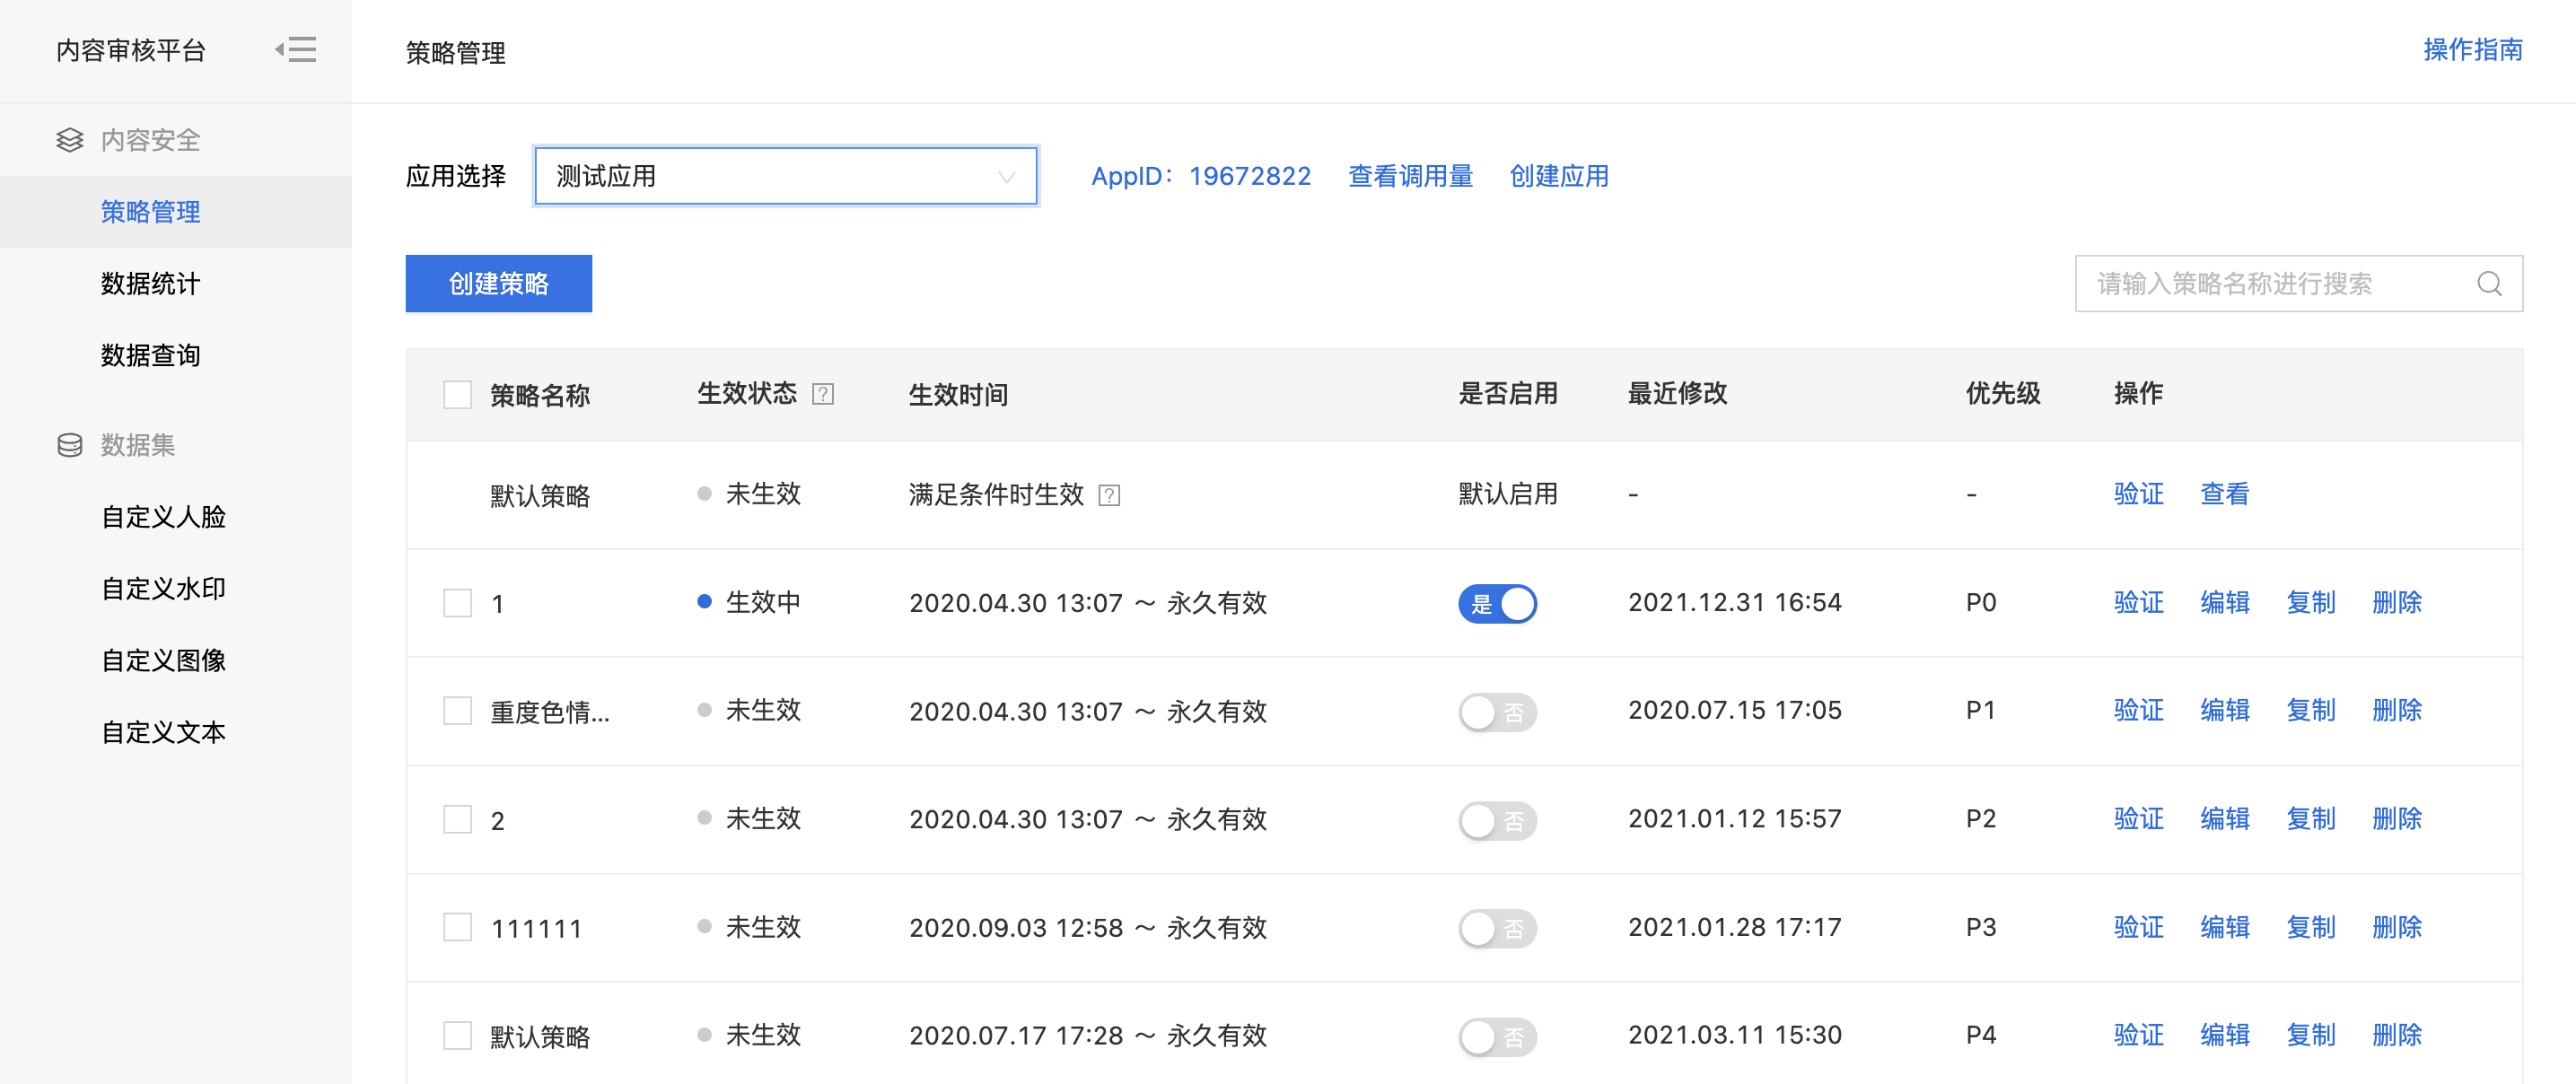This screenshot has height=1084, width=2576.
Task: Click the 数据集 database icon
Action: [x=70, y=445]
